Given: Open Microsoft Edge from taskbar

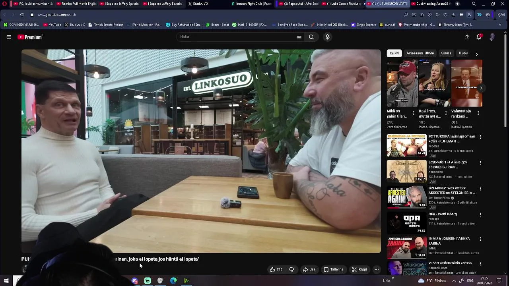Looking at the screenshot, I should (x=173, y=281).
